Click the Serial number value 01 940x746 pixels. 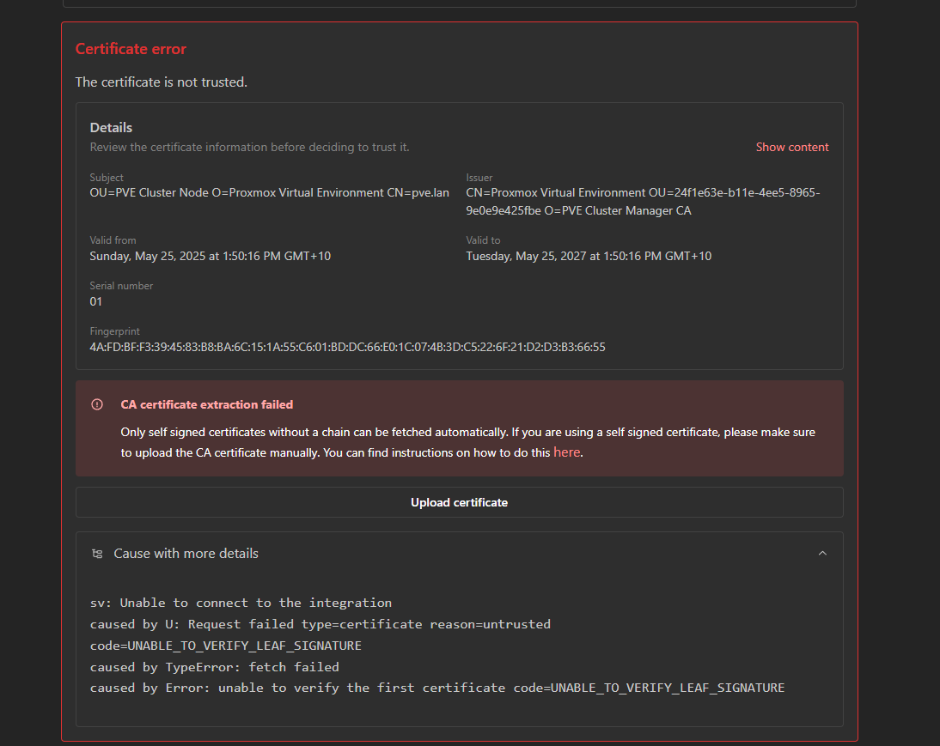click(96, 302)
